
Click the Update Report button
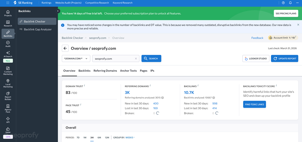(284, 58)
